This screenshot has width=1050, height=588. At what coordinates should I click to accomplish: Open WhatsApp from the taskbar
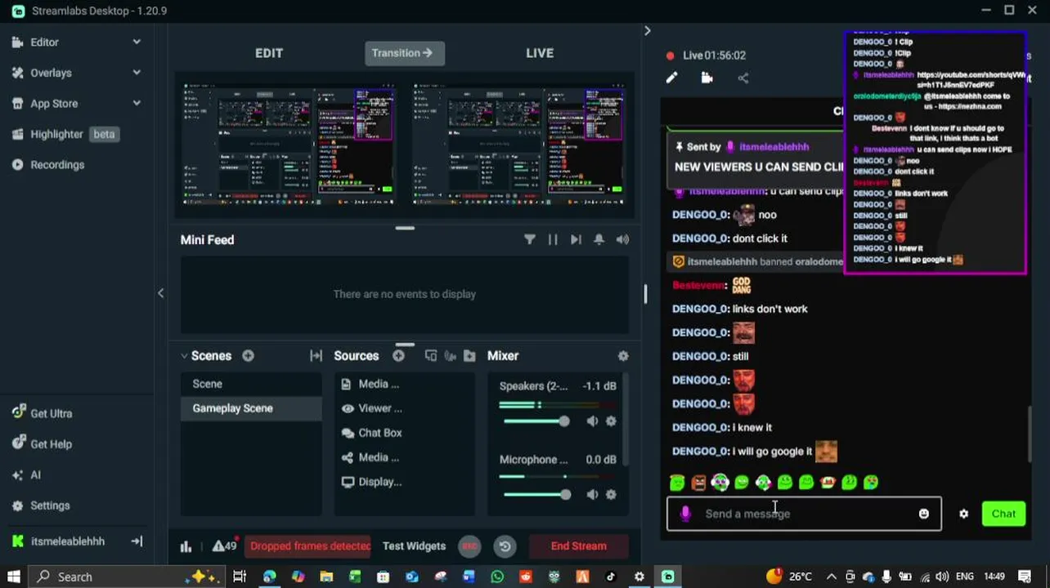497,577
